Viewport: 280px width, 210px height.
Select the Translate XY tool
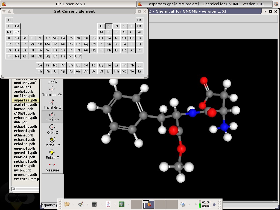point(52,91)
